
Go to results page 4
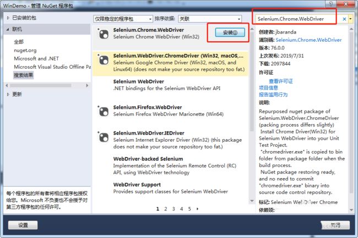182,209
